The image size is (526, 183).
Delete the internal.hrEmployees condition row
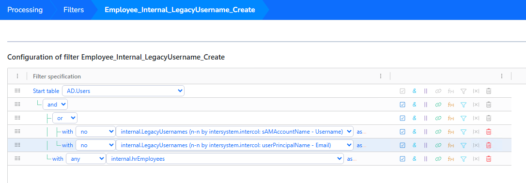click(x=489, y=159)
